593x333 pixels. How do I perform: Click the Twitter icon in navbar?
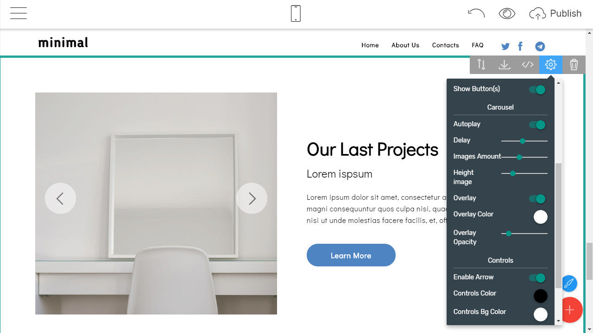coord(505,46)
